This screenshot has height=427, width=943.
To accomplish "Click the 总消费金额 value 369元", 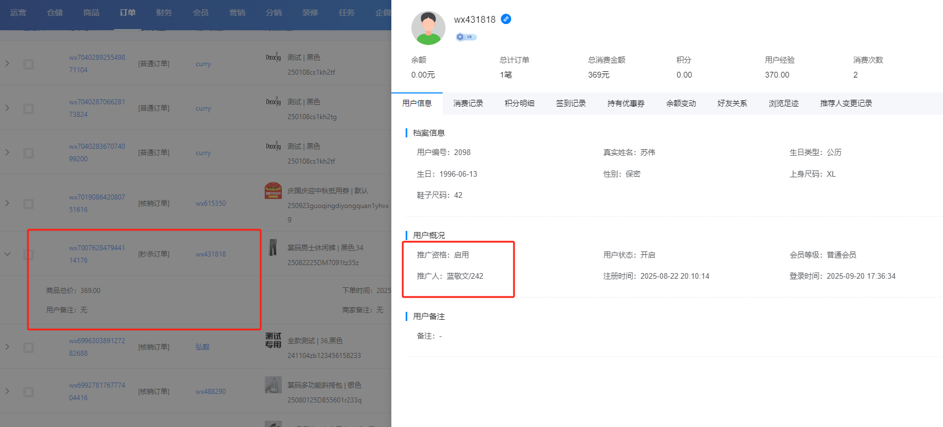I will click(599, 75).
